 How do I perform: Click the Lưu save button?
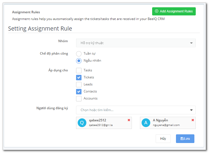pos(185,139)
